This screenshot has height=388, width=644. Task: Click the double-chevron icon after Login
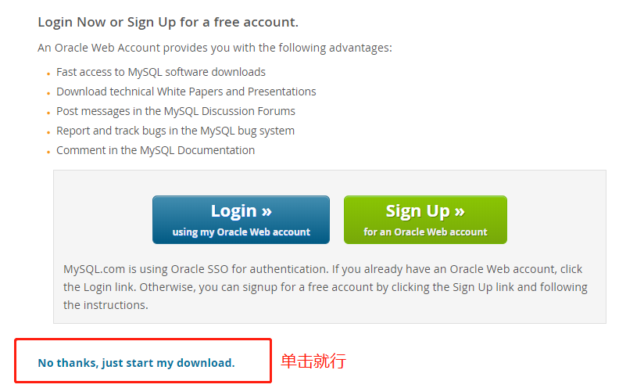267,212
